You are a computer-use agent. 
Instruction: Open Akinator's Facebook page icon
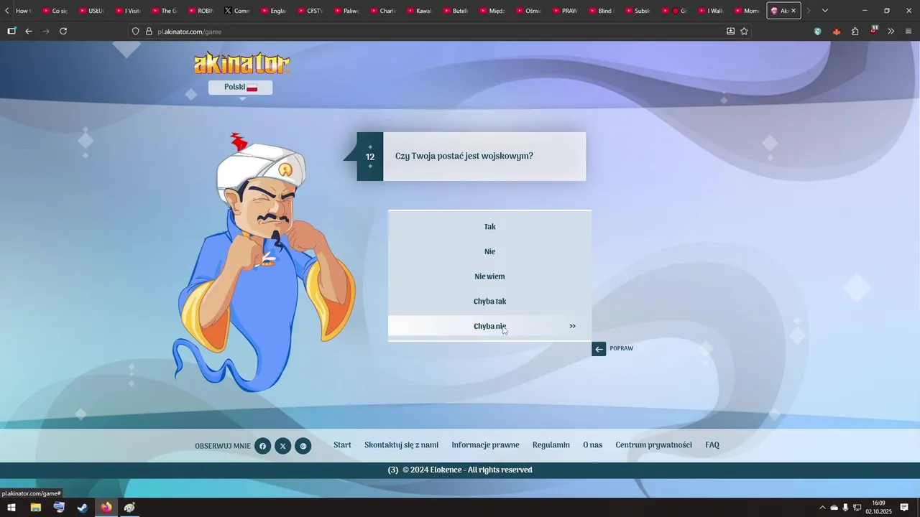pos(262,446)
